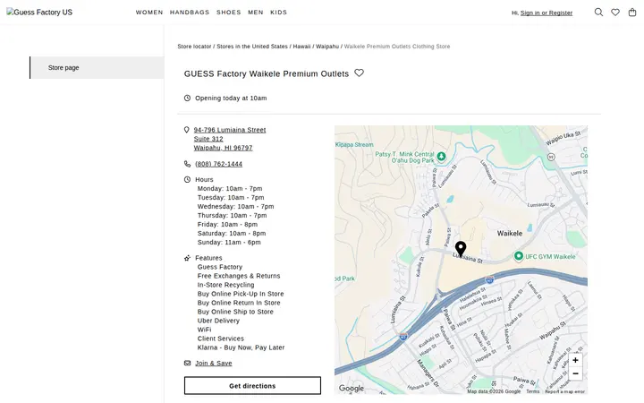
Task: Open the HANDBAGS menu
Action: click(x=190, y=13)
